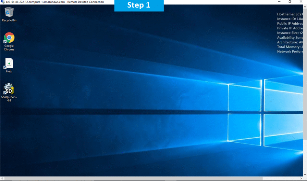Click the Total Memory info line
This screenshot has width=307, height=181.
[290, 47]
